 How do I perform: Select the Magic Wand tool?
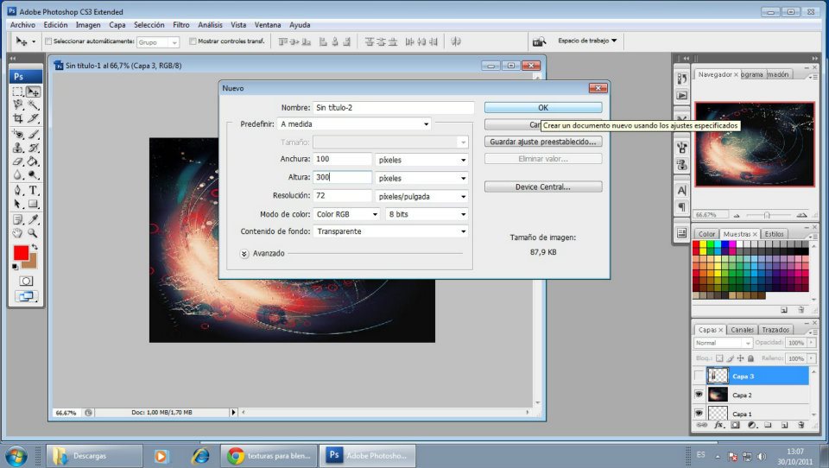tap(33, 104)
